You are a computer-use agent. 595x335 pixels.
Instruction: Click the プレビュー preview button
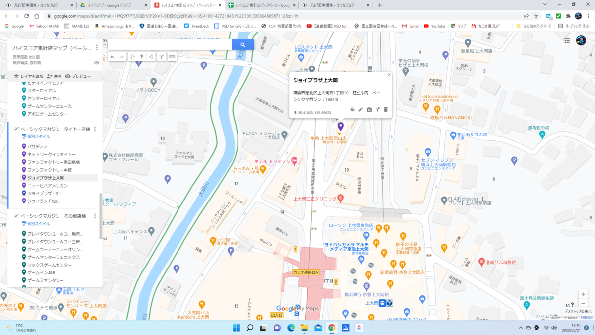pyautogui.click(x=78, y=76)
